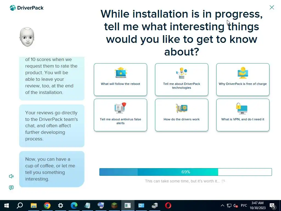Click the lightbulb technologies icon
The height and width of the screenshot is (211, 281).
[182, 73]
